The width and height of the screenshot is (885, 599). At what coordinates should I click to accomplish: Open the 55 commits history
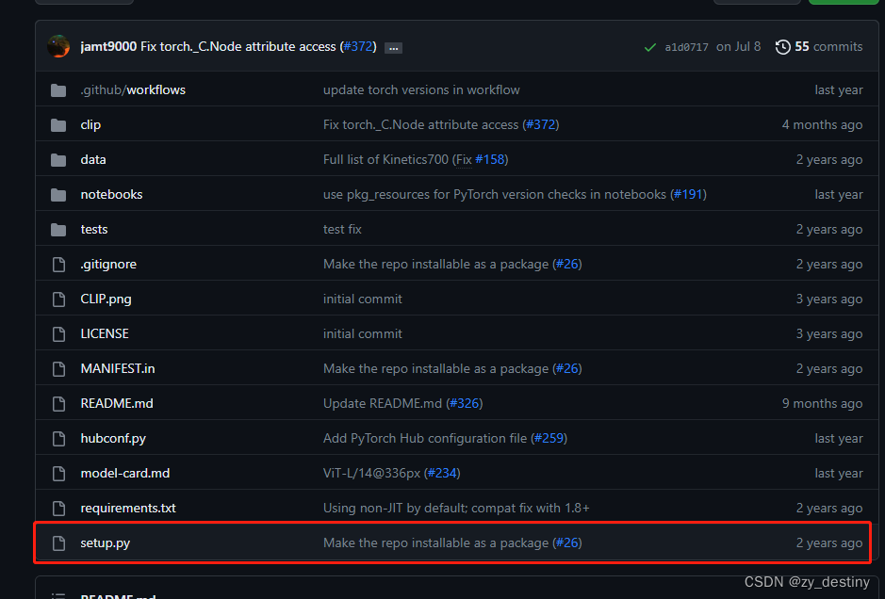click(x=828, y=46)
